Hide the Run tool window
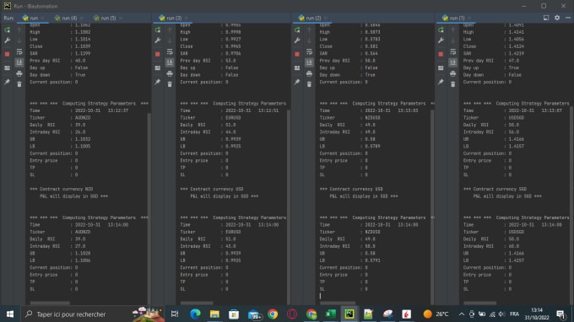Screen dimensions: 574x322 coord(568,18)
